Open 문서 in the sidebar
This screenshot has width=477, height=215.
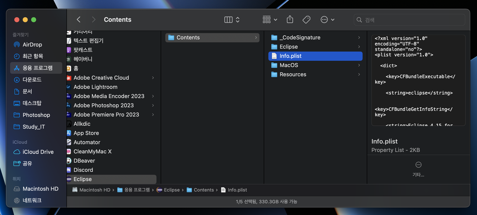point(36,91)
